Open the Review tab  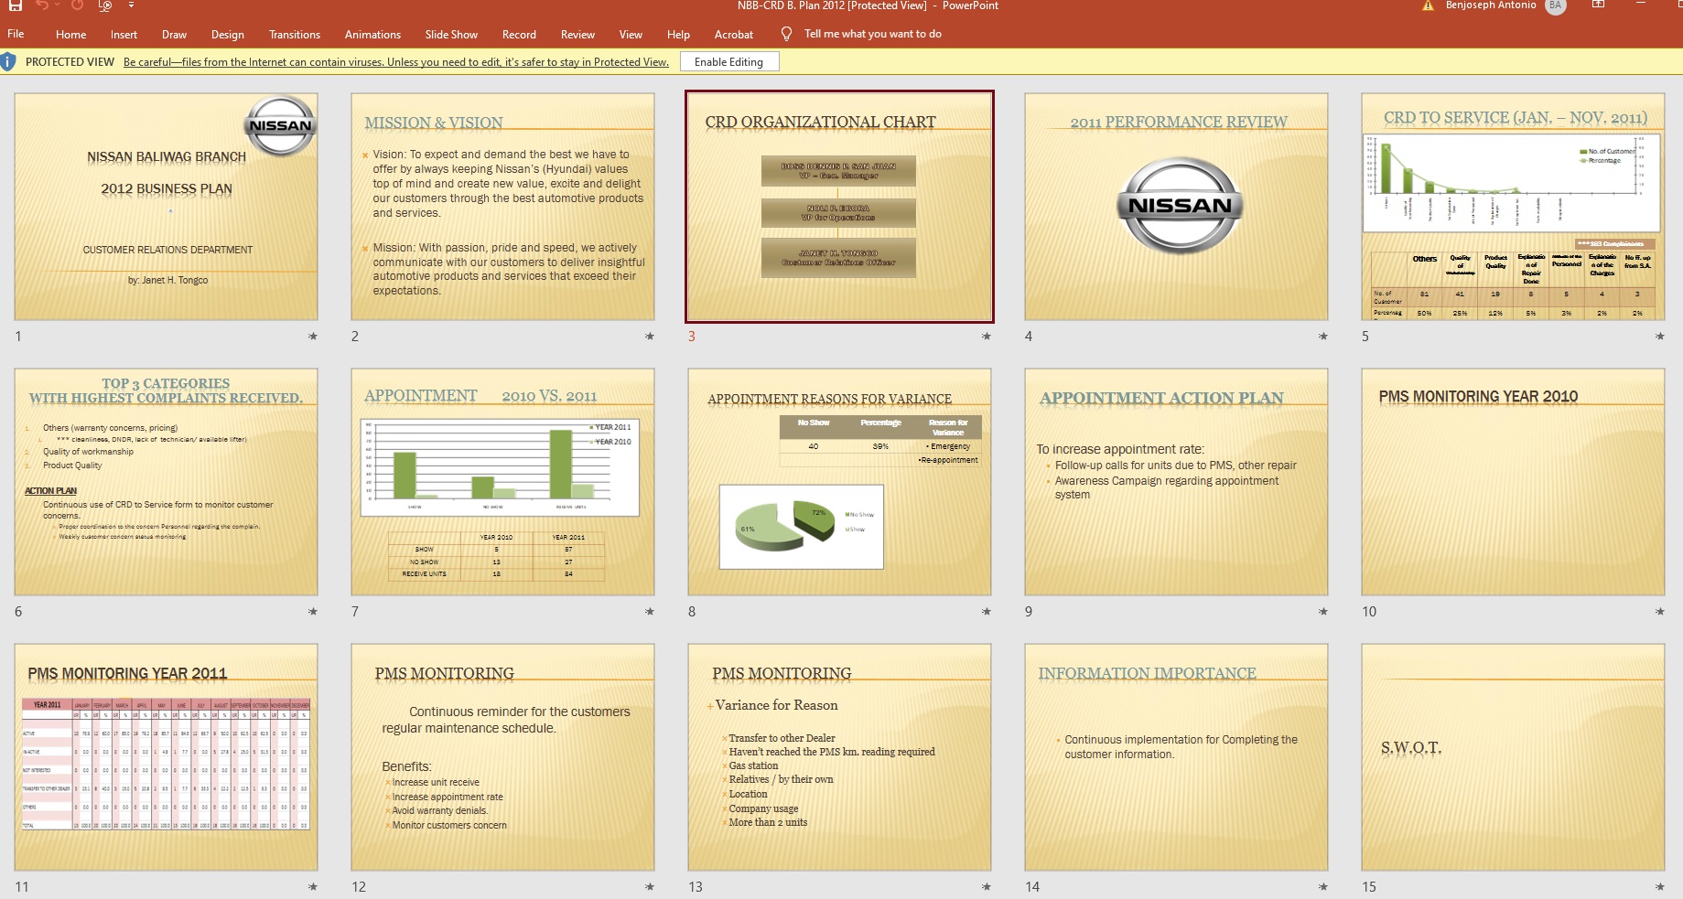pyautogui.click(x=577, y=35)
